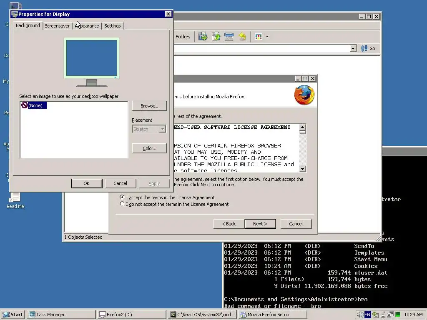The image size is (427, 320).
Task: Switch to Task Manager in taskbar
Action: 61,315
